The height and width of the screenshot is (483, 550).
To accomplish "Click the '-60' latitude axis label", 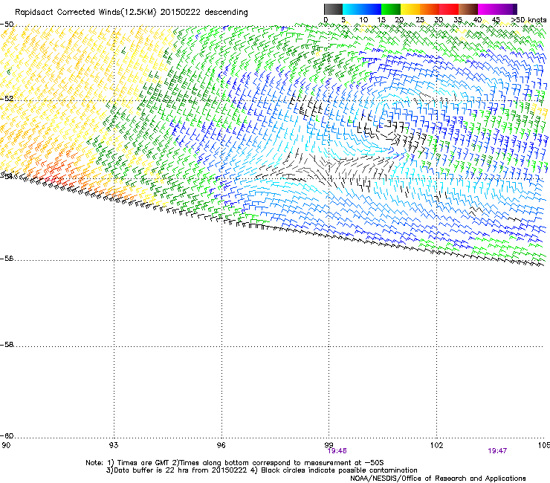I will click(x=7, y=435).
